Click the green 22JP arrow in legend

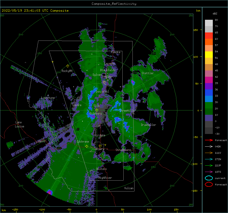209,165
